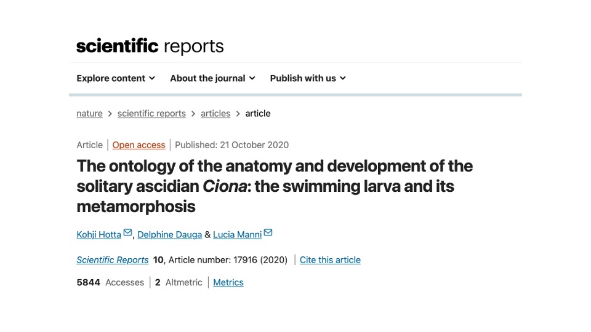Viewport: 591px width, 332px height.
Task: Click Cite this article
Action: 330,260
